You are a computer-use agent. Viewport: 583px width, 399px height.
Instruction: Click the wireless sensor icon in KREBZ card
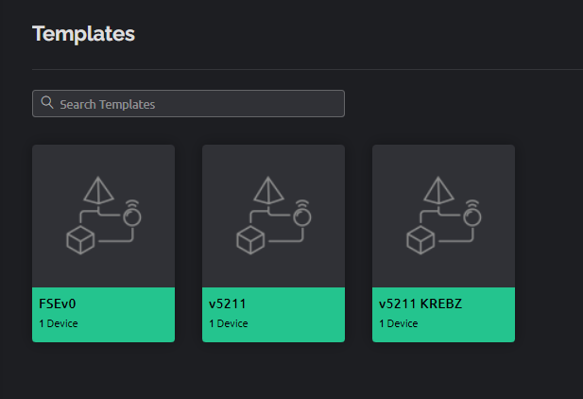click(x=472, y=214)
